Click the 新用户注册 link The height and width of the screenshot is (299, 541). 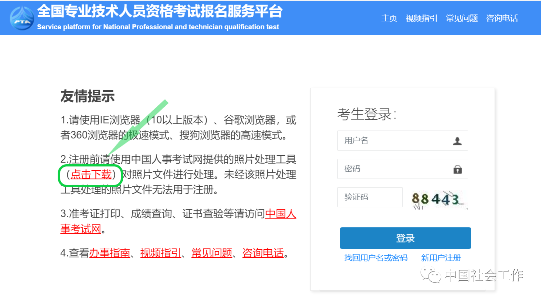(x=441, y=258)
